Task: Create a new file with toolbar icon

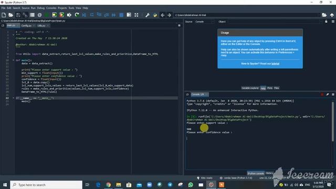Action: [4, 15]
